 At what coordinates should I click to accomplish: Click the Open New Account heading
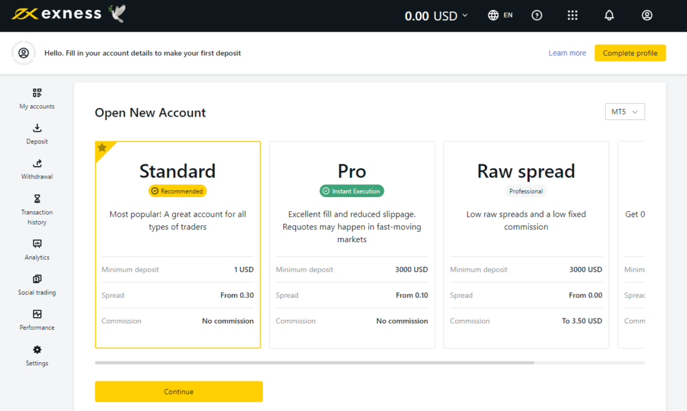(x=150, y=113)
